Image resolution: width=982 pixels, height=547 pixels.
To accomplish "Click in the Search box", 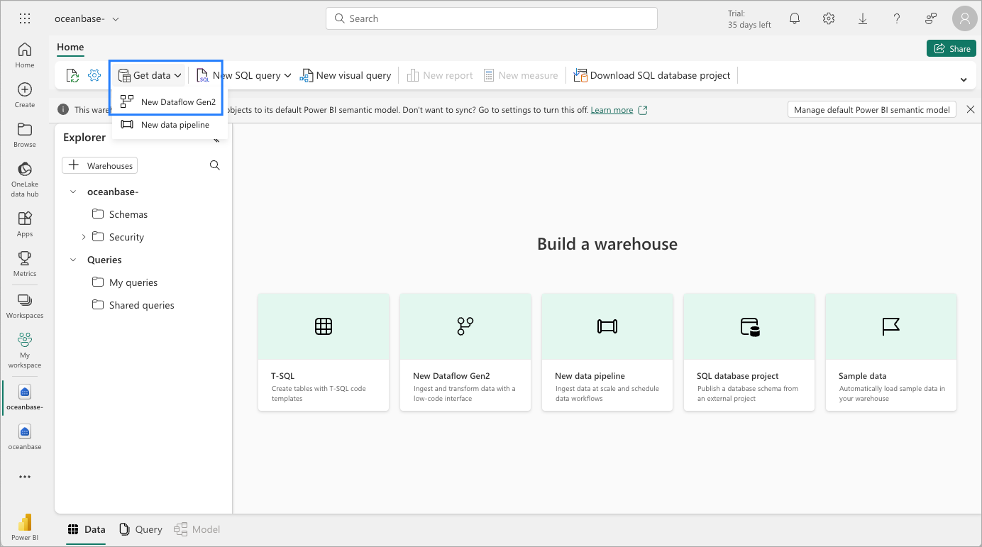I will 491,18.
